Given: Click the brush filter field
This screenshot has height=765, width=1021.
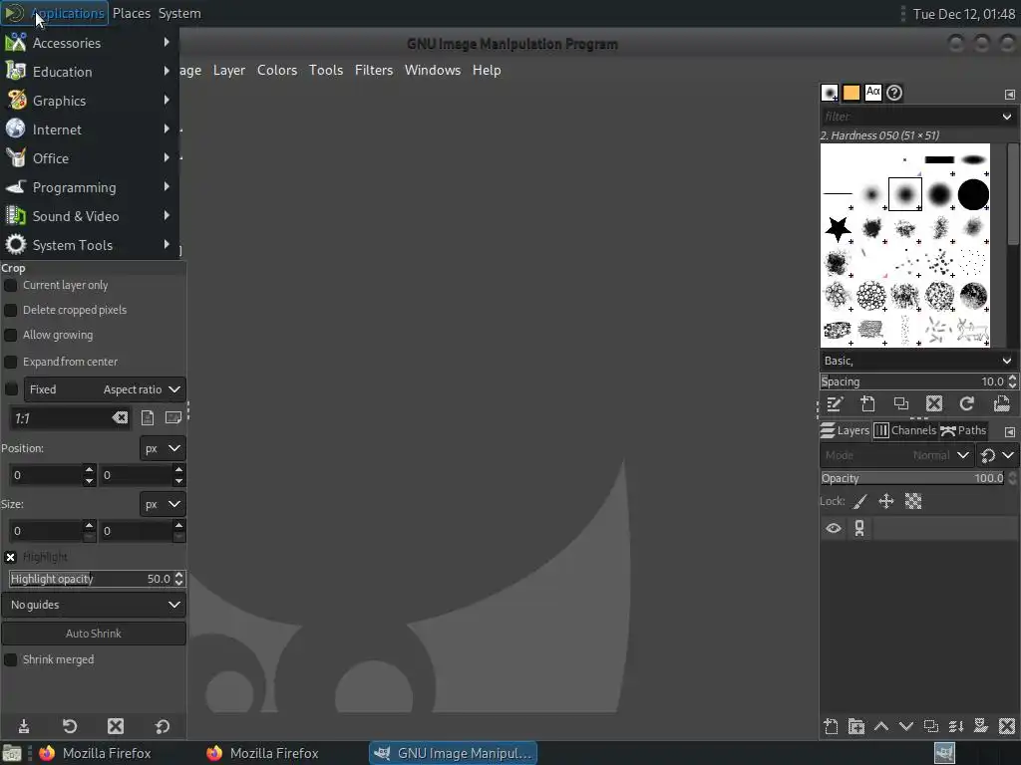Looking at the screenshot, I should (911, 117).
